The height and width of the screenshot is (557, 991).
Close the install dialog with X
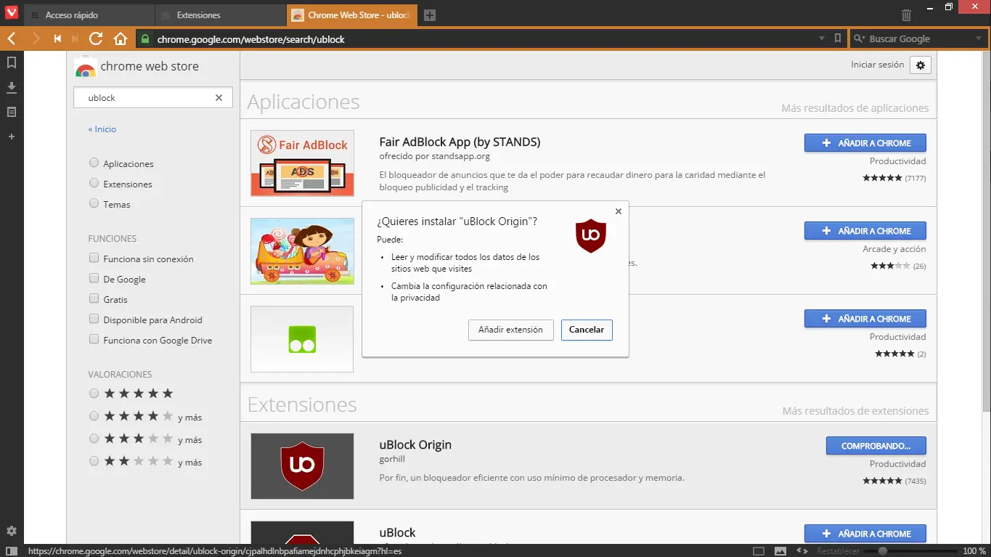[x=619, y=211]
